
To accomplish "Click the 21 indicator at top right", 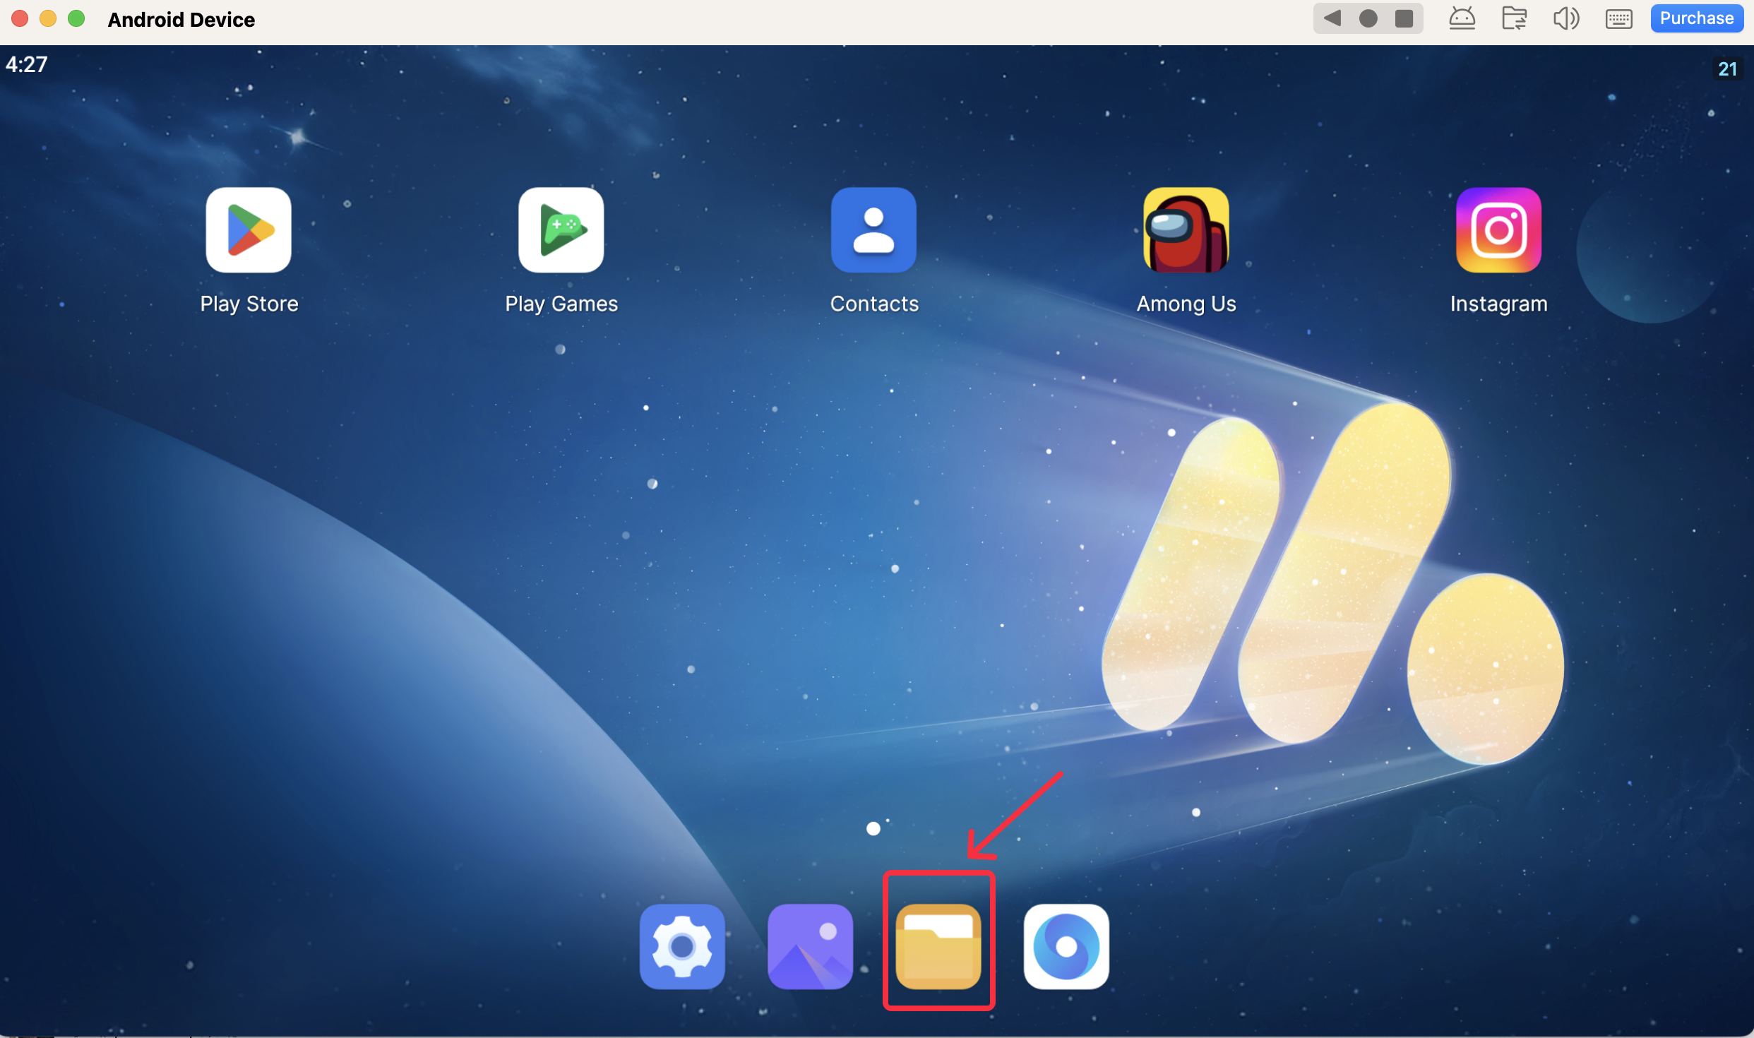I will point(1727,68).
